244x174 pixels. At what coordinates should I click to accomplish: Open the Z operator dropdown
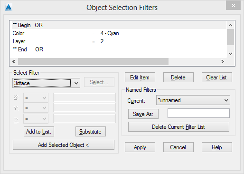36,119
